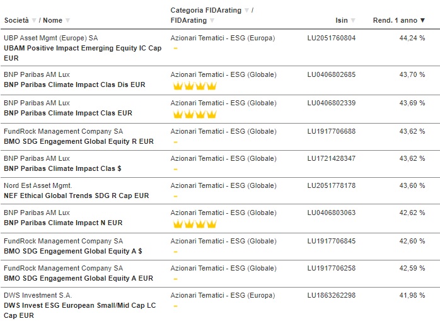Sort by Categoria FIDArating arrow

pos(246,10)
